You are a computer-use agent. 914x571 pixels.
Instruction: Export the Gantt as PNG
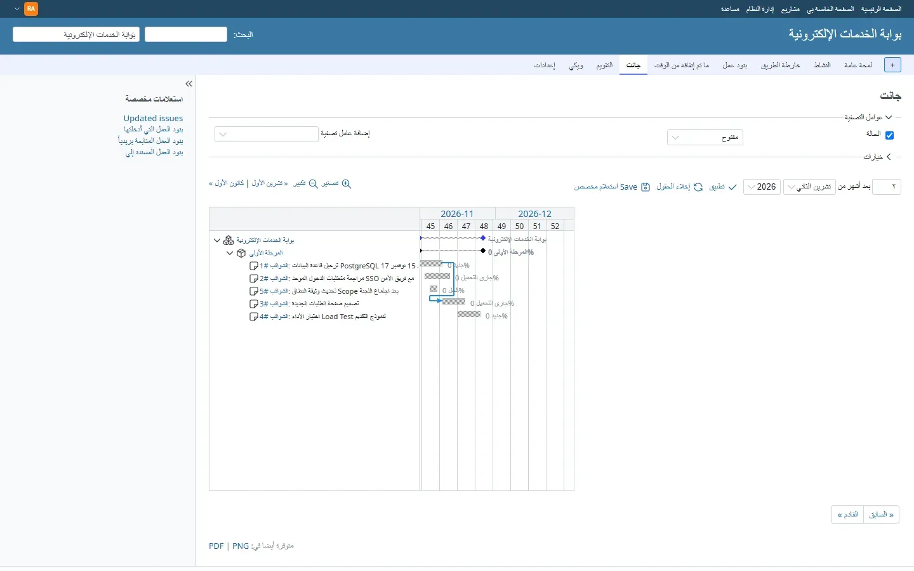(241, 546)
